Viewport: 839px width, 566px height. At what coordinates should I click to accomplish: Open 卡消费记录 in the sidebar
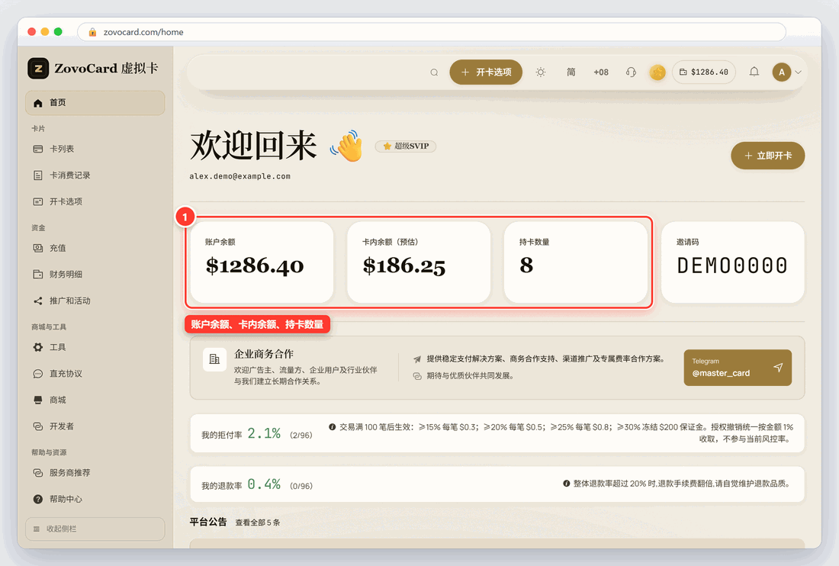95,175
